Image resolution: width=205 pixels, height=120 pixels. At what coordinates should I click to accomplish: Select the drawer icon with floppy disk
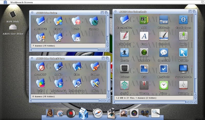76,37
